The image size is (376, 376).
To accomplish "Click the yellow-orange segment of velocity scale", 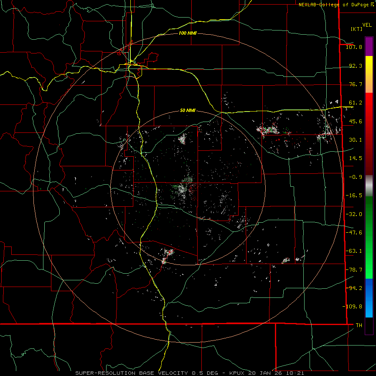I will pos(369,74).
